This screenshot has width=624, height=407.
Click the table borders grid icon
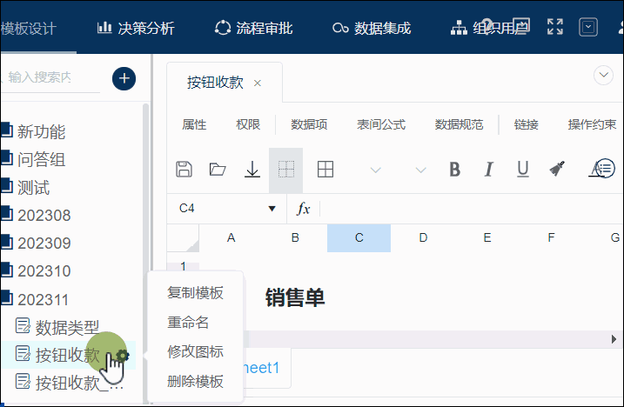[x=325, y=170]
